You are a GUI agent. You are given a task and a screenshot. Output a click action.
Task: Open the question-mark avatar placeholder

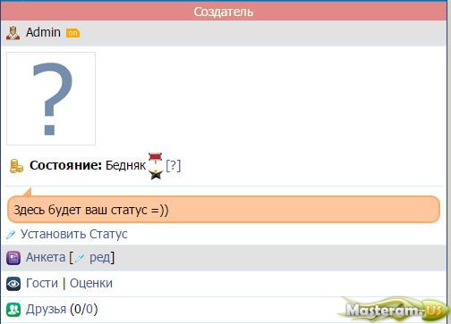click(51, 99)
